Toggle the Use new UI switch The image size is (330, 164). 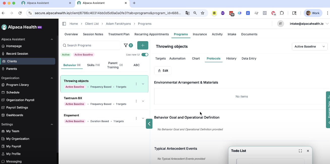[145, 55]
